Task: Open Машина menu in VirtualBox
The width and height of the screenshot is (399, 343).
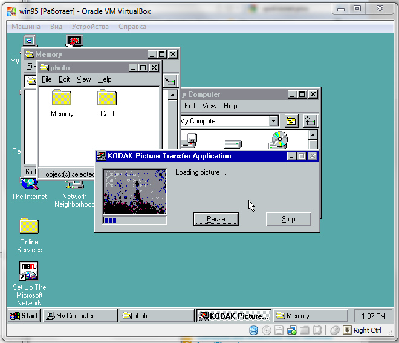Action: (26, 27)
